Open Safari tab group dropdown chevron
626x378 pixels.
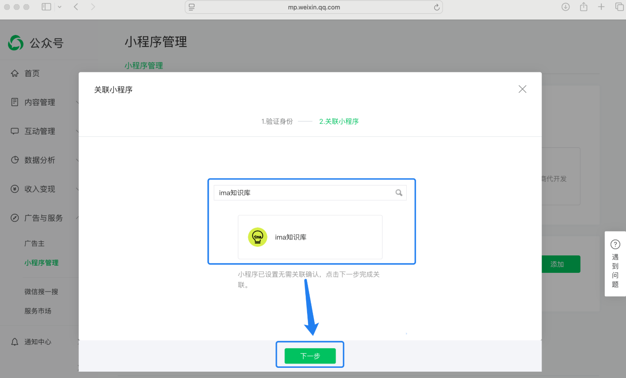(x=60, y=7)
